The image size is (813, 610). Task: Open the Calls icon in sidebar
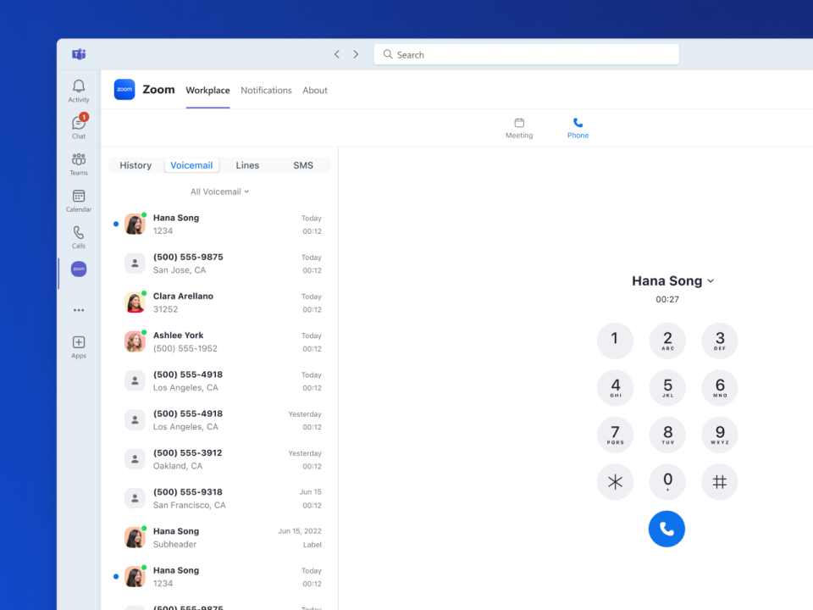pyautogui.click(x=79, y=233)
